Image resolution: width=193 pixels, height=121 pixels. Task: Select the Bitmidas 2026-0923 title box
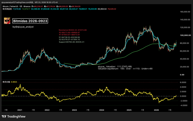30,21
